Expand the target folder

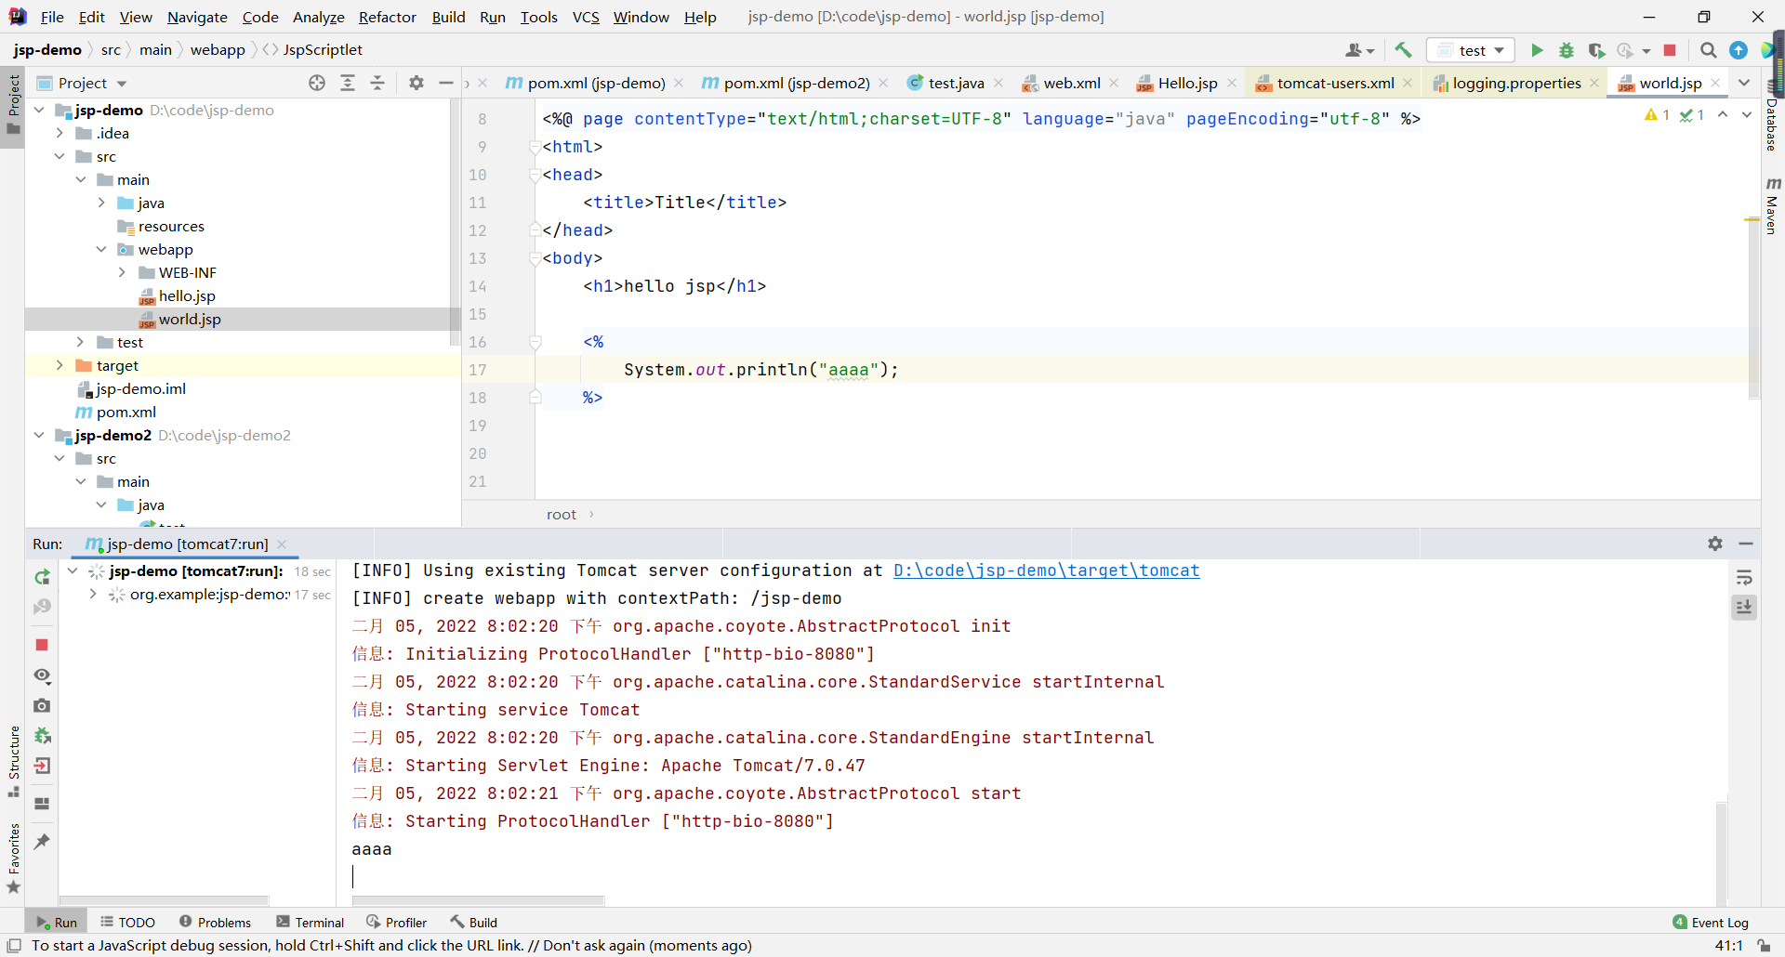[x=59, y=365]
